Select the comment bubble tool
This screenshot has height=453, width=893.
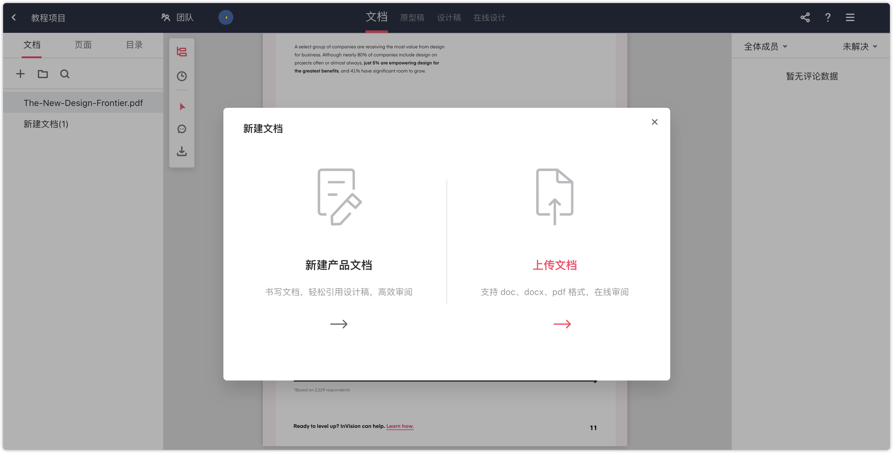click(182, 129)
